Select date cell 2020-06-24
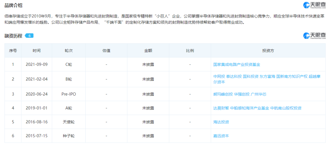Image resolution: width=329 pixels, height=145 pixels. 37,94
